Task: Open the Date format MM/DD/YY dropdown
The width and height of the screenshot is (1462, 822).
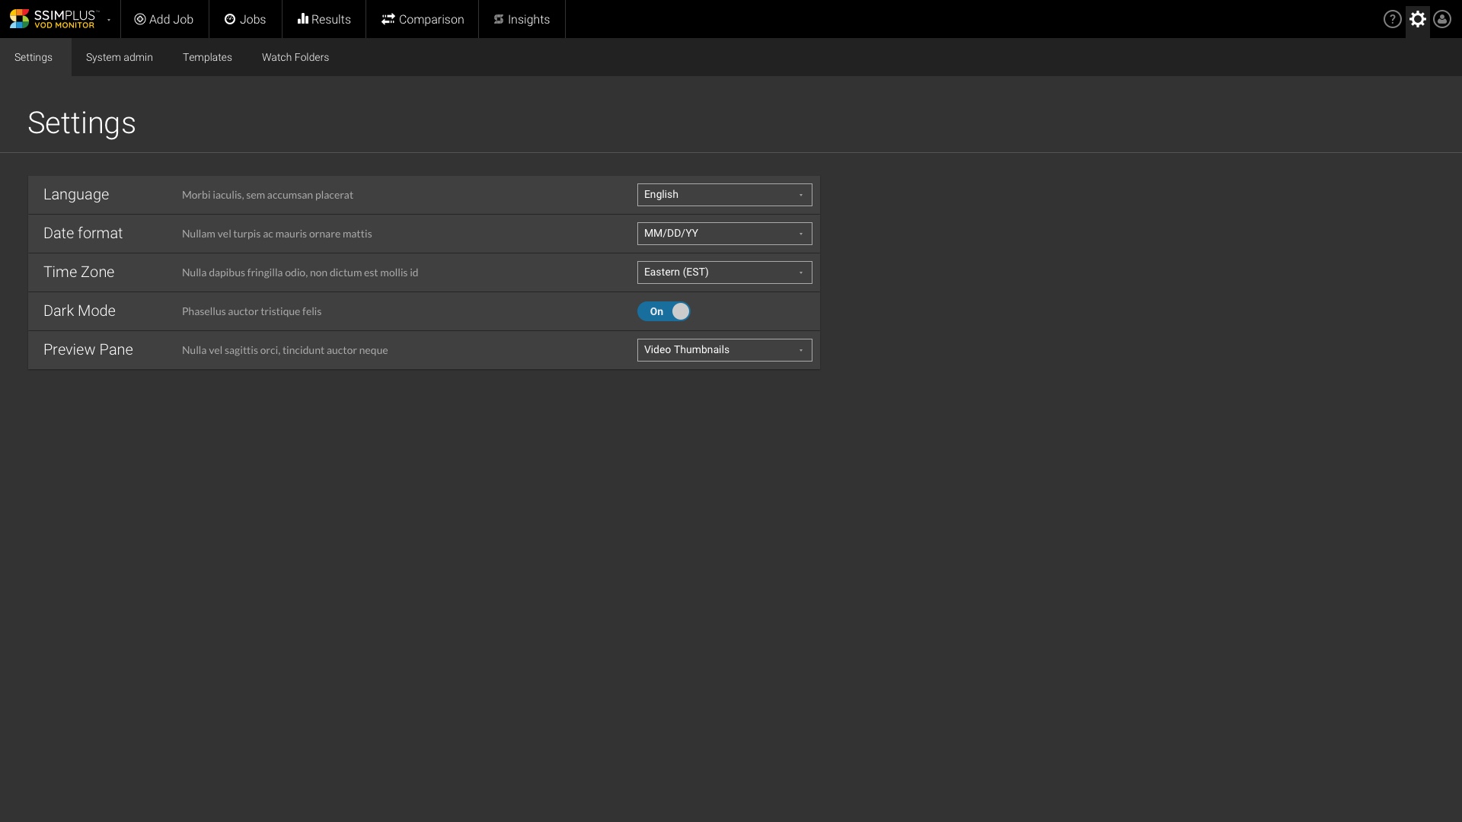Action: click(x=724, y=234)
